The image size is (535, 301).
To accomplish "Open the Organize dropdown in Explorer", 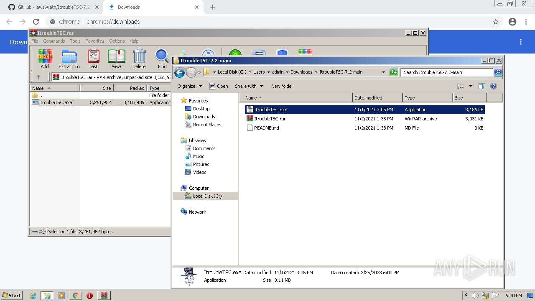I will 189,86.
